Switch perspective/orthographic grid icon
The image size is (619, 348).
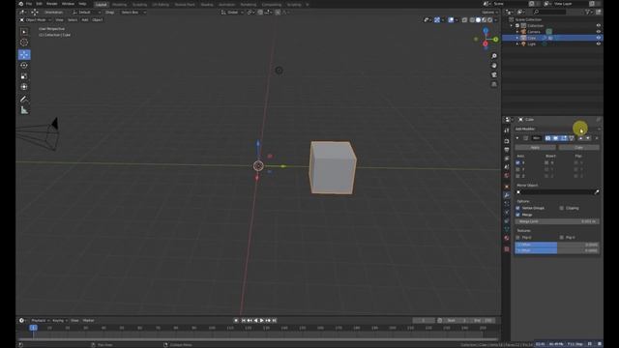[x=494, y=84]
